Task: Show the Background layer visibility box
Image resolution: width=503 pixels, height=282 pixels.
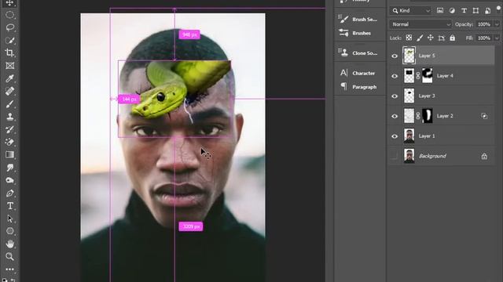Action: click(x=395, y=156)
